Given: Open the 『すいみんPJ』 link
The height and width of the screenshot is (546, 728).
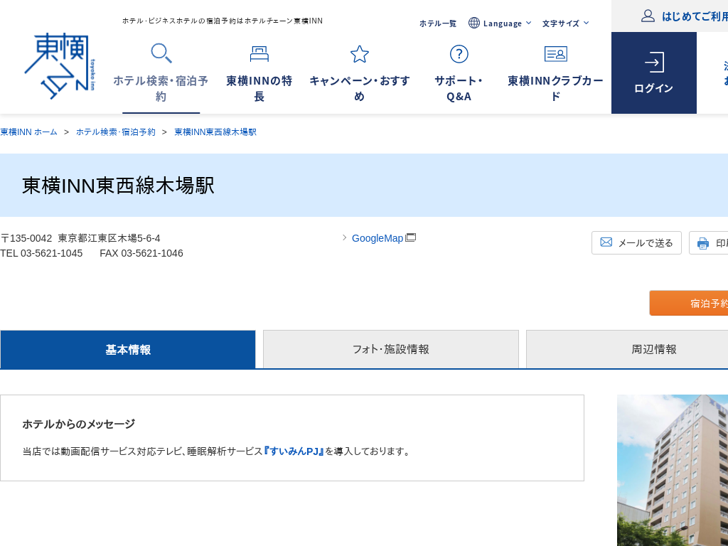Looking at the screenshot, I should click(x=294, y=451).
